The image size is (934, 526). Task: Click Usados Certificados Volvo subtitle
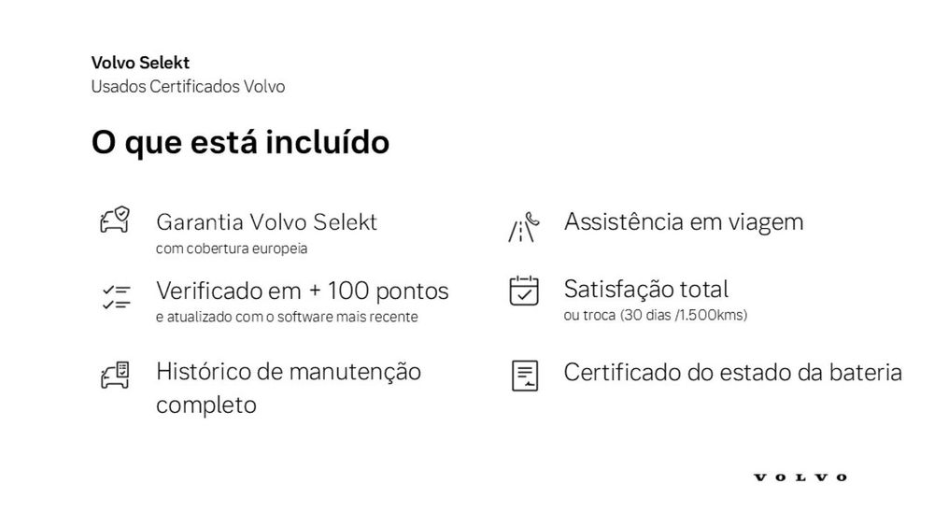pyautogui.click(x=188, y=86)
